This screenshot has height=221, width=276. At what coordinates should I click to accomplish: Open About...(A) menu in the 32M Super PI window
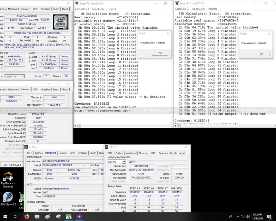pyautogui.click(x=198, y=9)
